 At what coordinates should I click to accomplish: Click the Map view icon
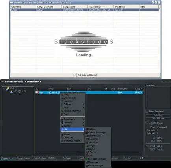click(x=62, y=101)
